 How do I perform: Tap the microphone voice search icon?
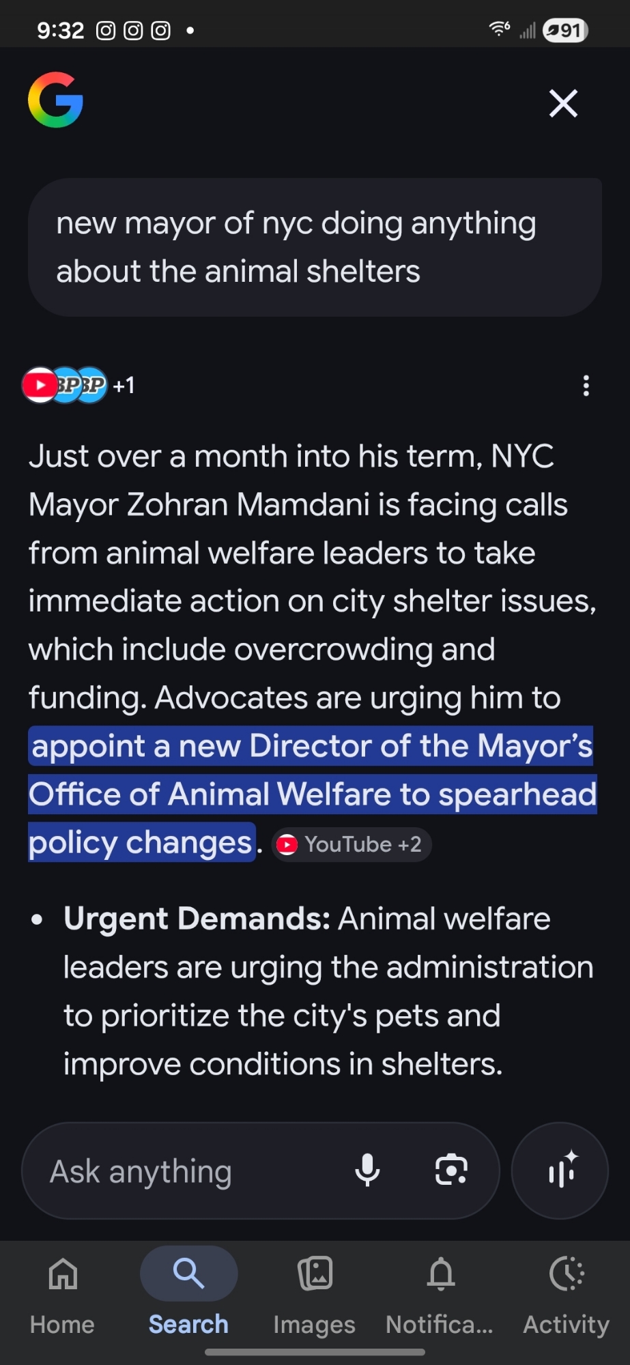click(367, 1170)
